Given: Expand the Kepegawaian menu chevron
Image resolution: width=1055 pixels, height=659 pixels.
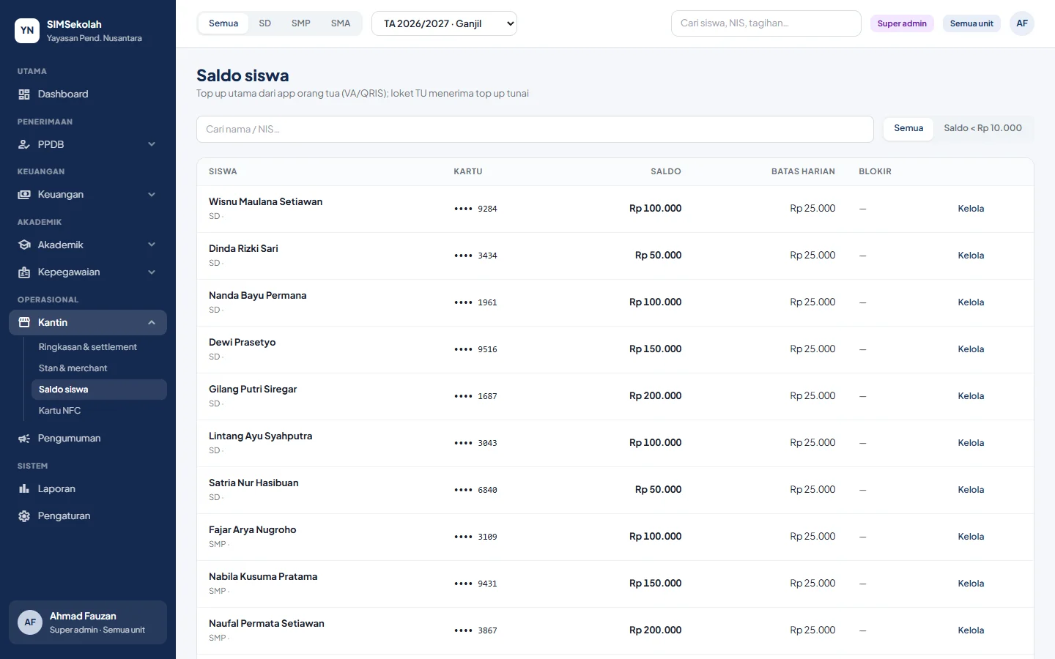Looking at the screenshot, I should [152, 272].
